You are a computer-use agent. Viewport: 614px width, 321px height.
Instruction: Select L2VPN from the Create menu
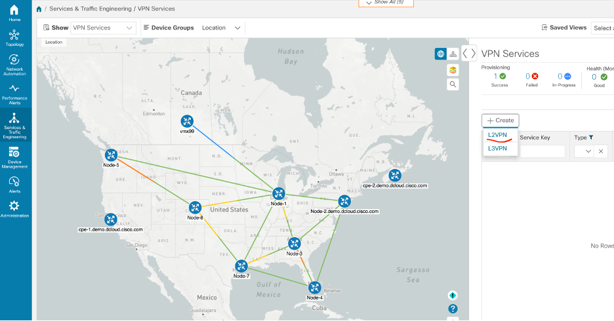tap(498, 135)
